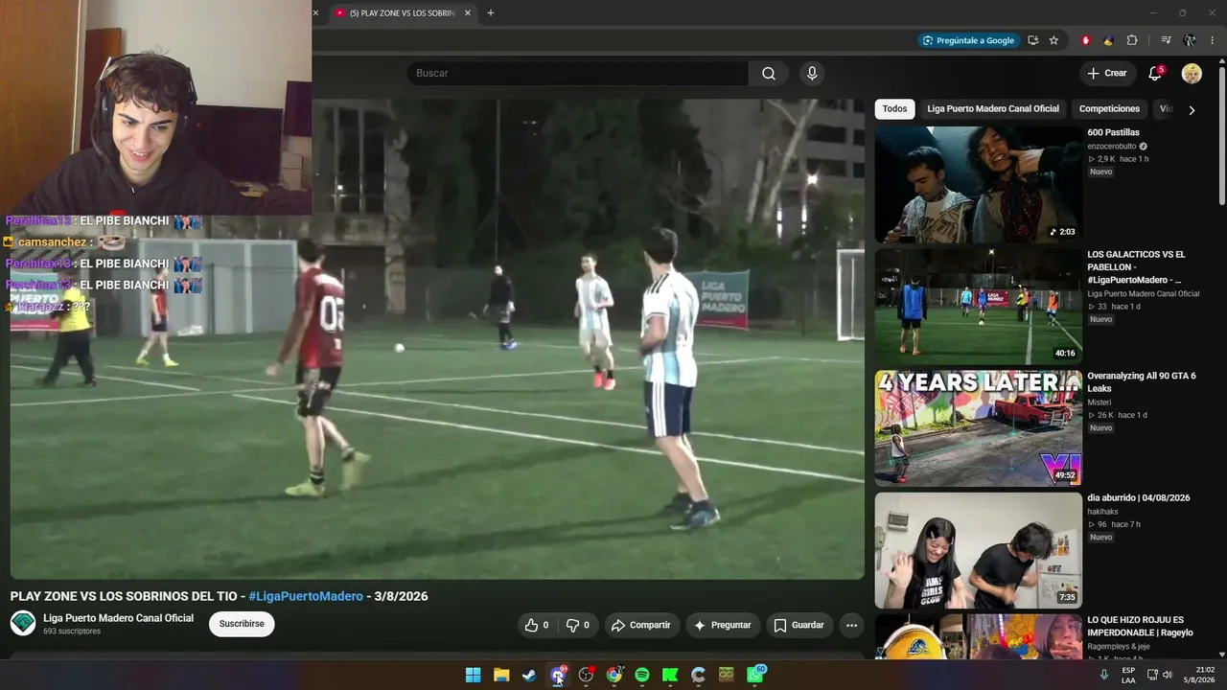
Task: Click the install app icon in the address bar
Action: (1032, 40)
